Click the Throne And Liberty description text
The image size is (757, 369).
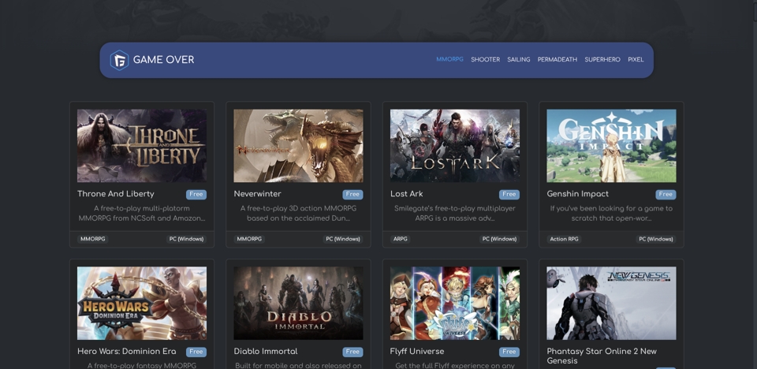coord(142,214)
